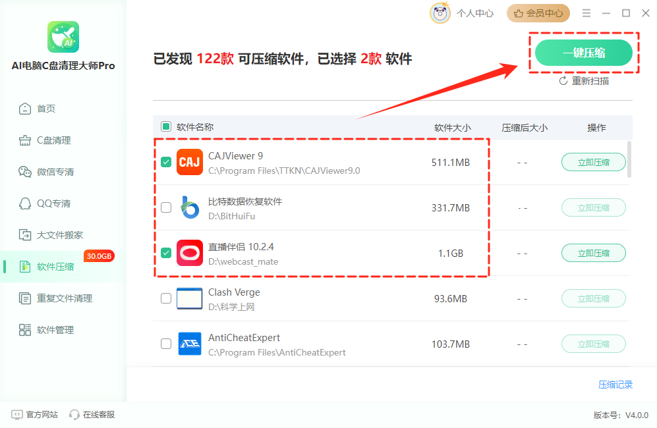This screenshot has width=657, height=428.
Task: Click the 操作 column header
Action: coord(596,128)
